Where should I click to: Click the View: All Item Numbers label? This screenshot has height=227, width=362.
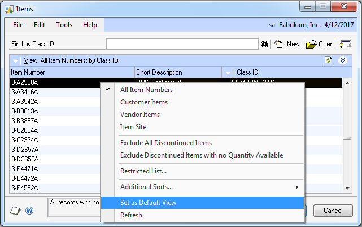tap(71, 60)
